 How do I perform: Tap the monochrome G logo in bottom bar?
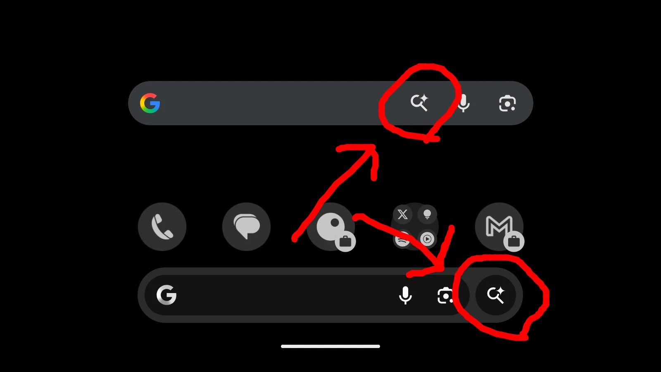[x=166, y=295]
